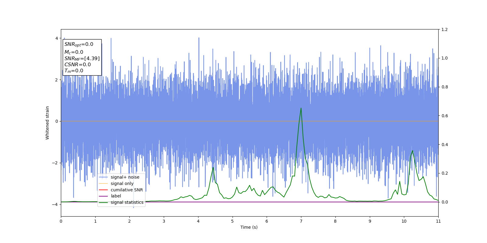Click the SNR_opt=0.0 annotation text
487x243 pixels.
(79, 44)
